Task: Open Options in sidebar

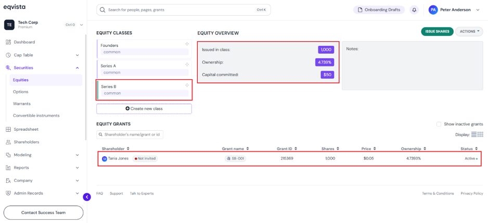Action: pyautogui.click(x=20, y=92)
